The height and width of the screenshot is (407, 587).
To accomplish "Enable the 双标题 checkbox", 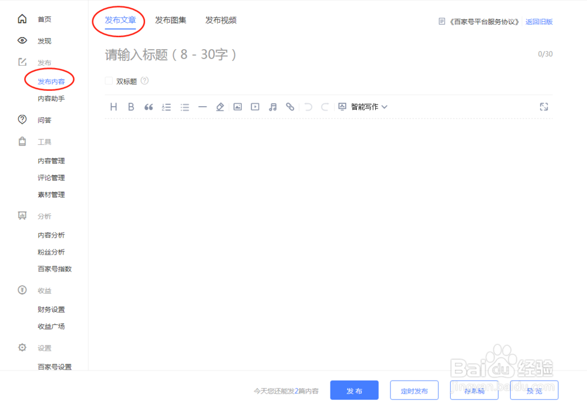I will 108,80.
